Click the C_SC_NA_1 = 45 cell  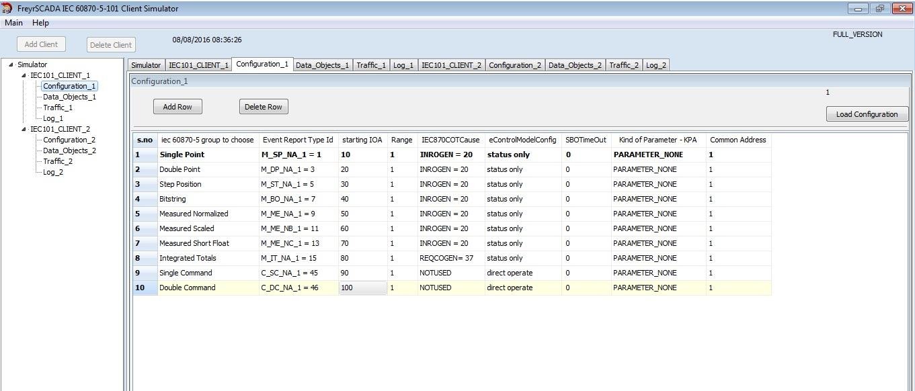click(x=299, y=273)
